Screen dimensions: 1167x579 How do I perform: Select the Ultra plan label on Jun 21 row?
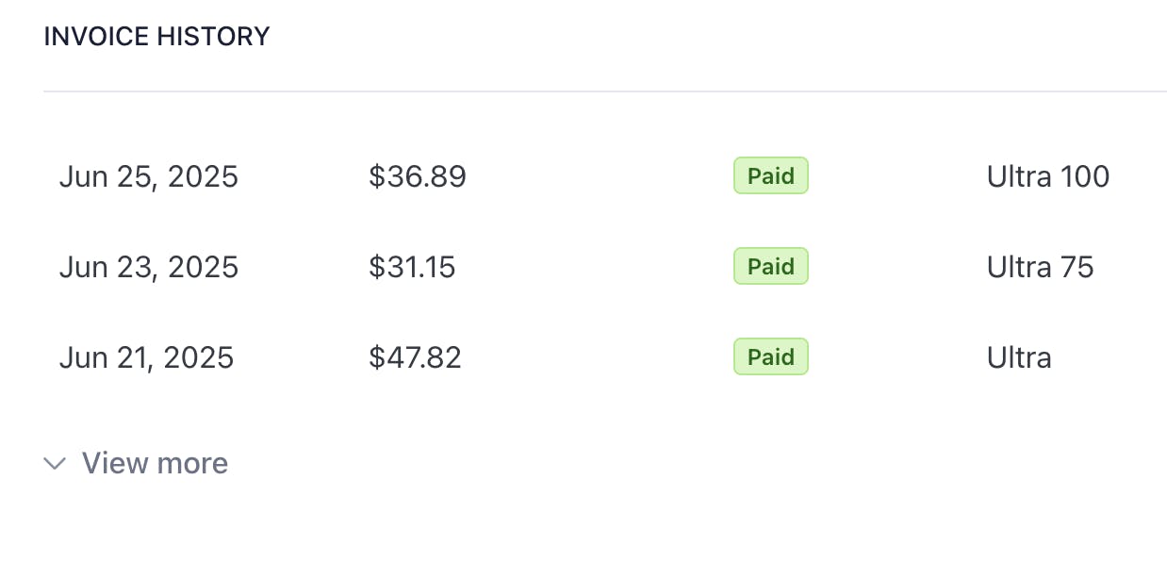click(x=1019, y=357)
